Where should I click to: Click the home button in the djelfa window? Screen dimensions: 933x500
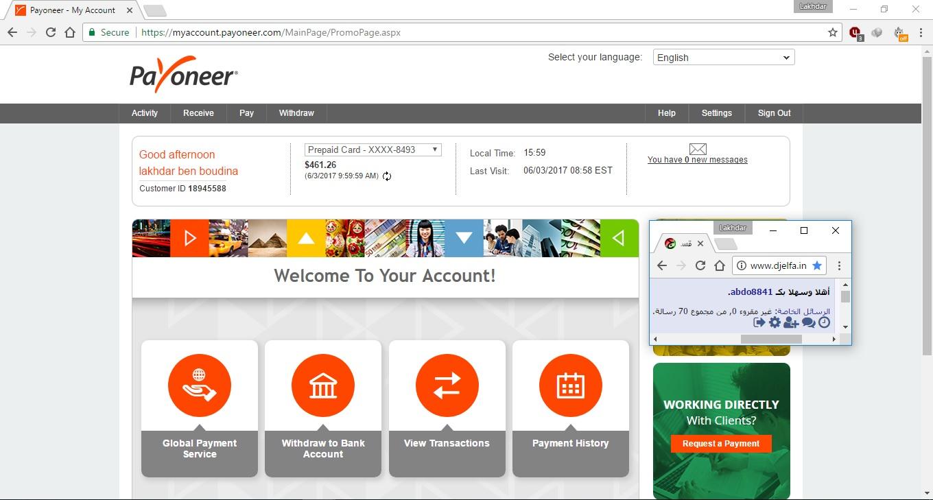[720, 265]
